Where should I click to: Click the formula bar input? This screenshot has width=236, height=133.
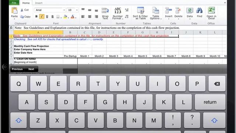(120, 28)
